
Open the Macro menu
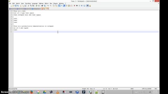point(47,3)
